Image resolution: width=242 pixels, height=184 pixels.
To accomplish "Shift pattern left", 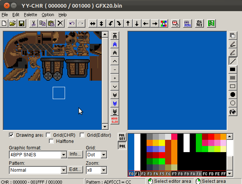I will 146,23.
